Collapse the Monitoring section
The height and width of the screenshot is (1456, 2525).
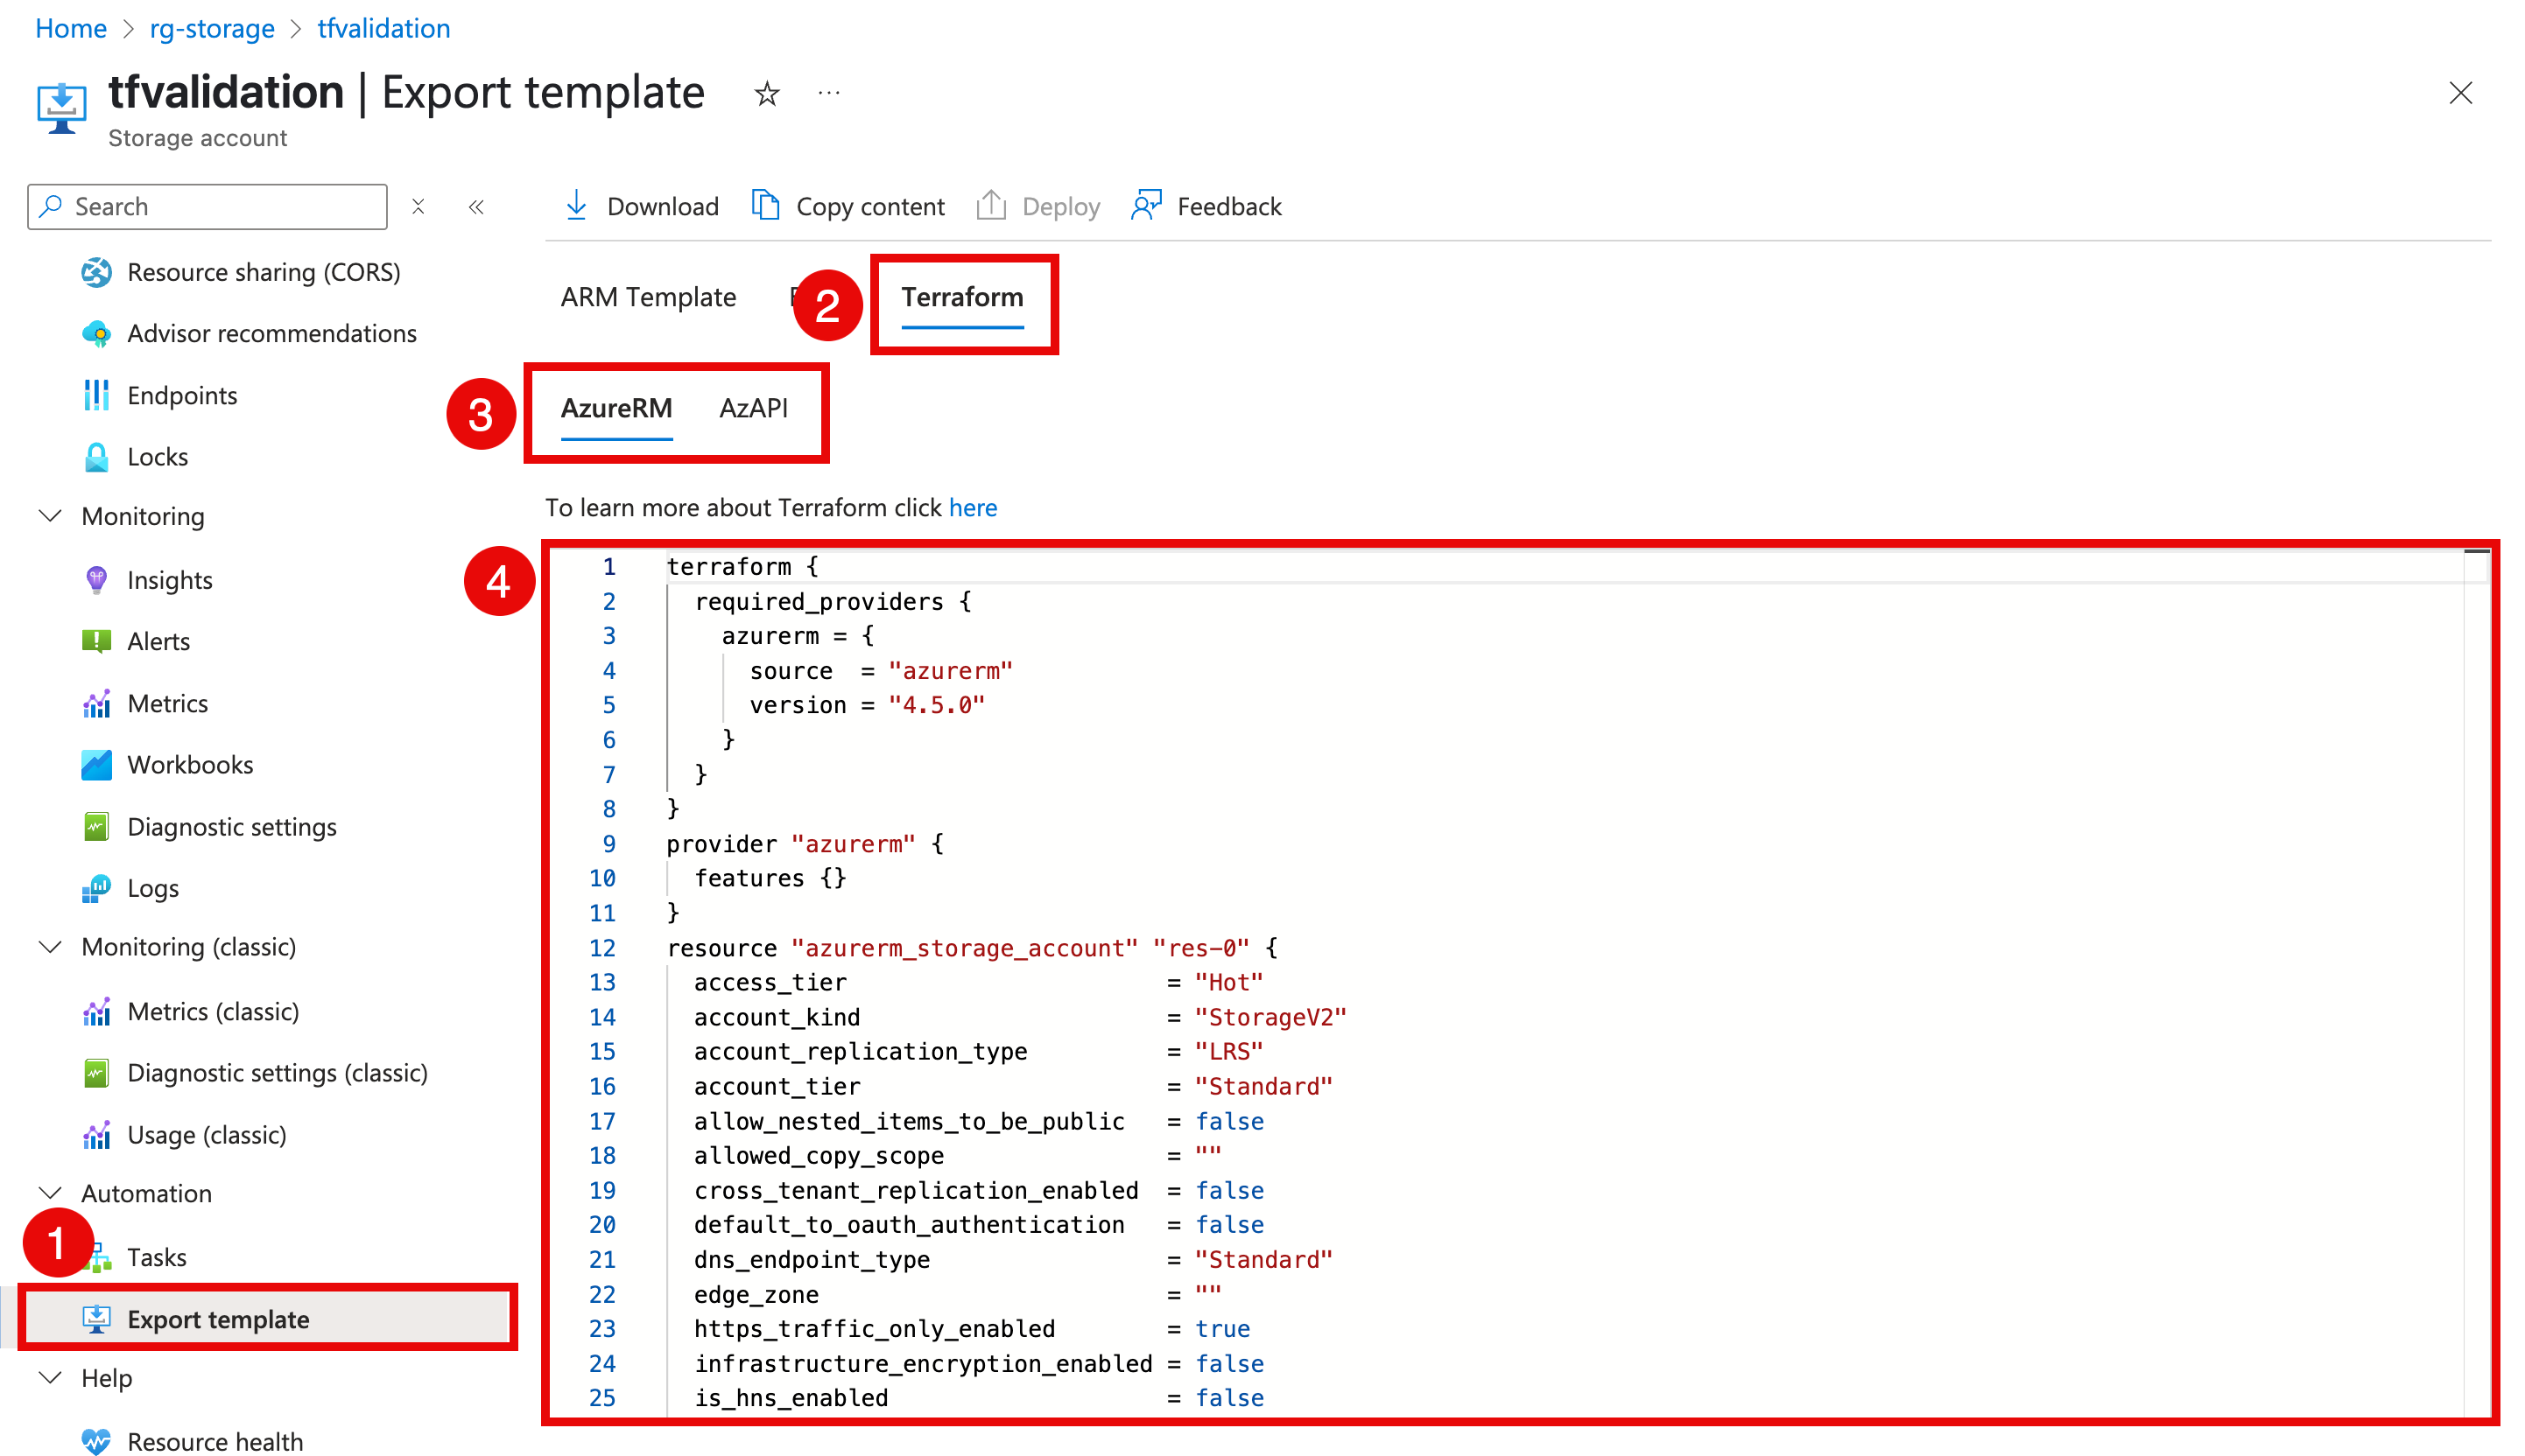pyautogui.click(x=50, y=516)
